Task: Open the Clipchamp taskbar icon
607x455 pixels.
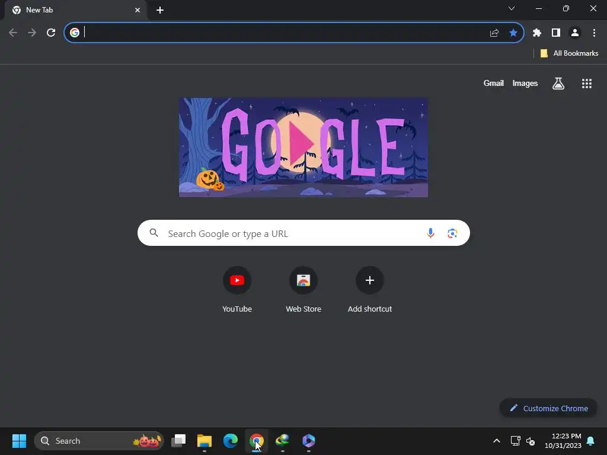Action: (308, 441)
